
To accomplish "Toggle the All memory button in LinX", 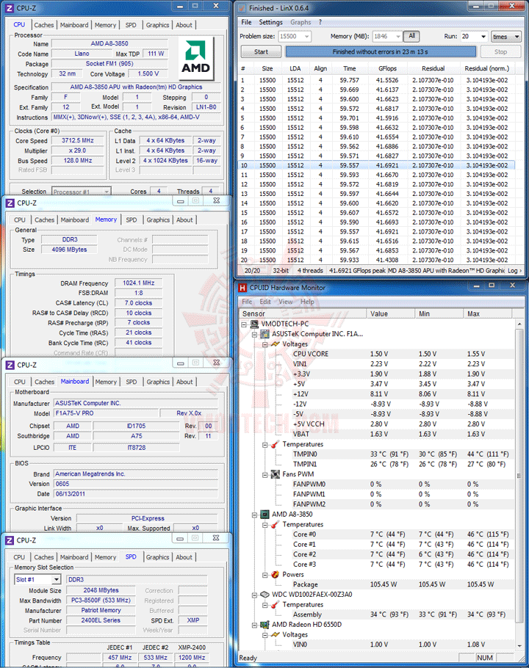I will pyautogui.click(x=411, y=36).
